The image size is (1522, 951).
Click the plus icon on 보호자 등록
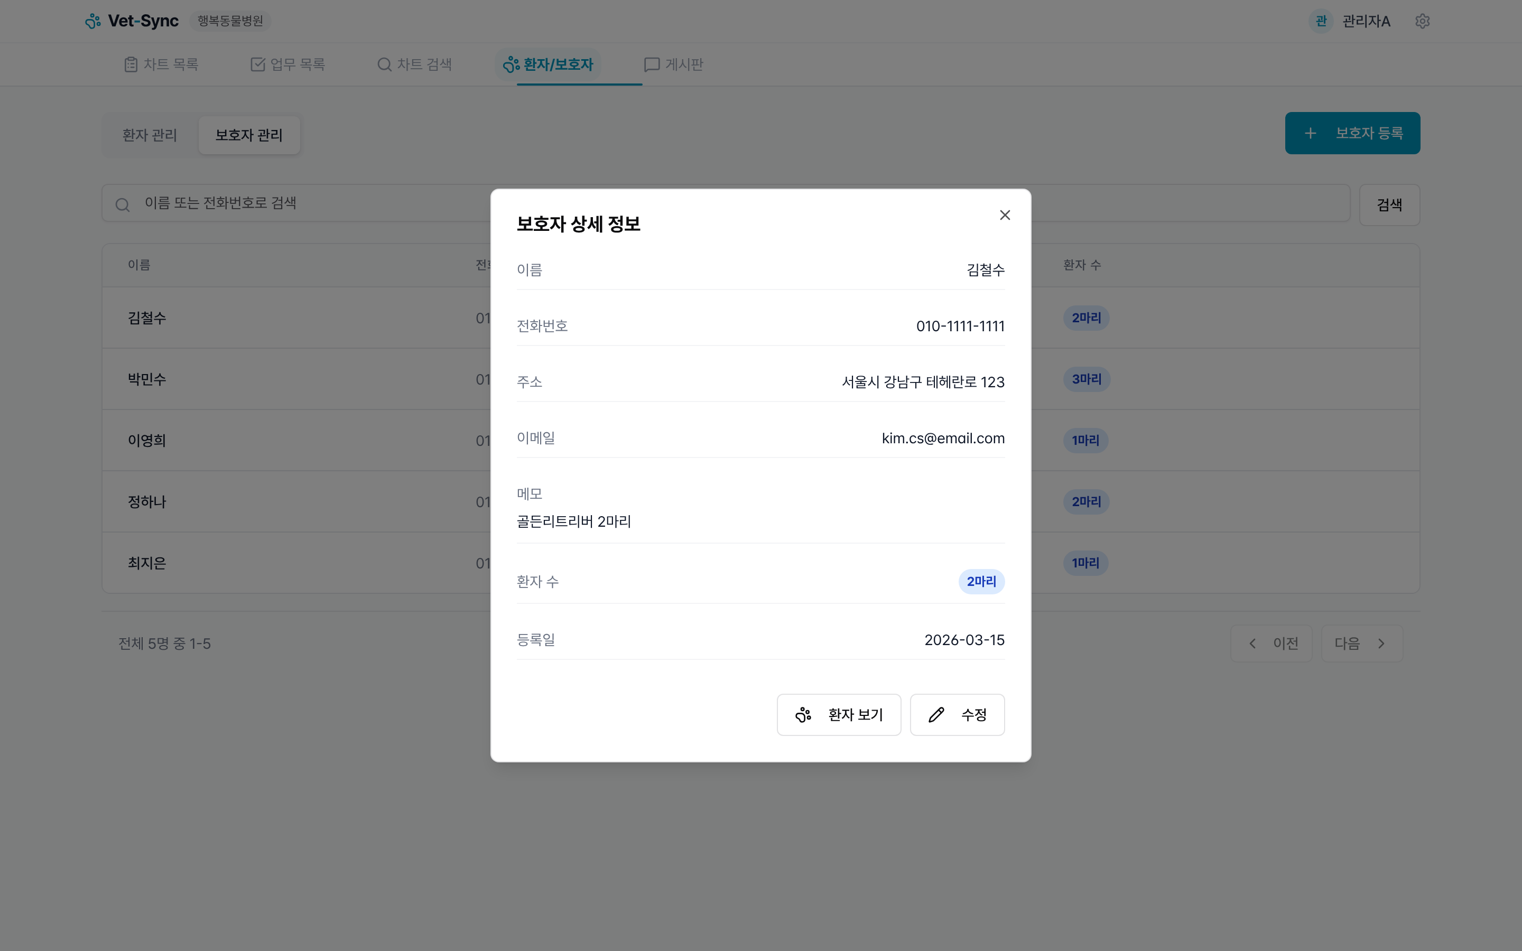(1311, 133)
